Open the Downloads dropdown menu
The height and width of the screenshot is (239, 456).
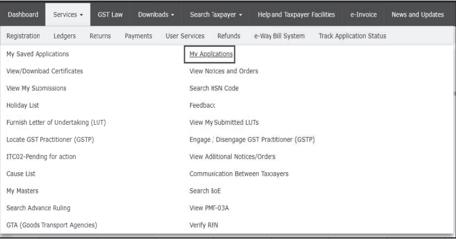[x=156, y=14]
